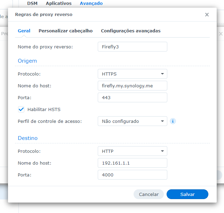The height and width of the screenshot is (213, 224).
Task: Go to the Configurações avançadas tab
Action: [x=130, y=31]
